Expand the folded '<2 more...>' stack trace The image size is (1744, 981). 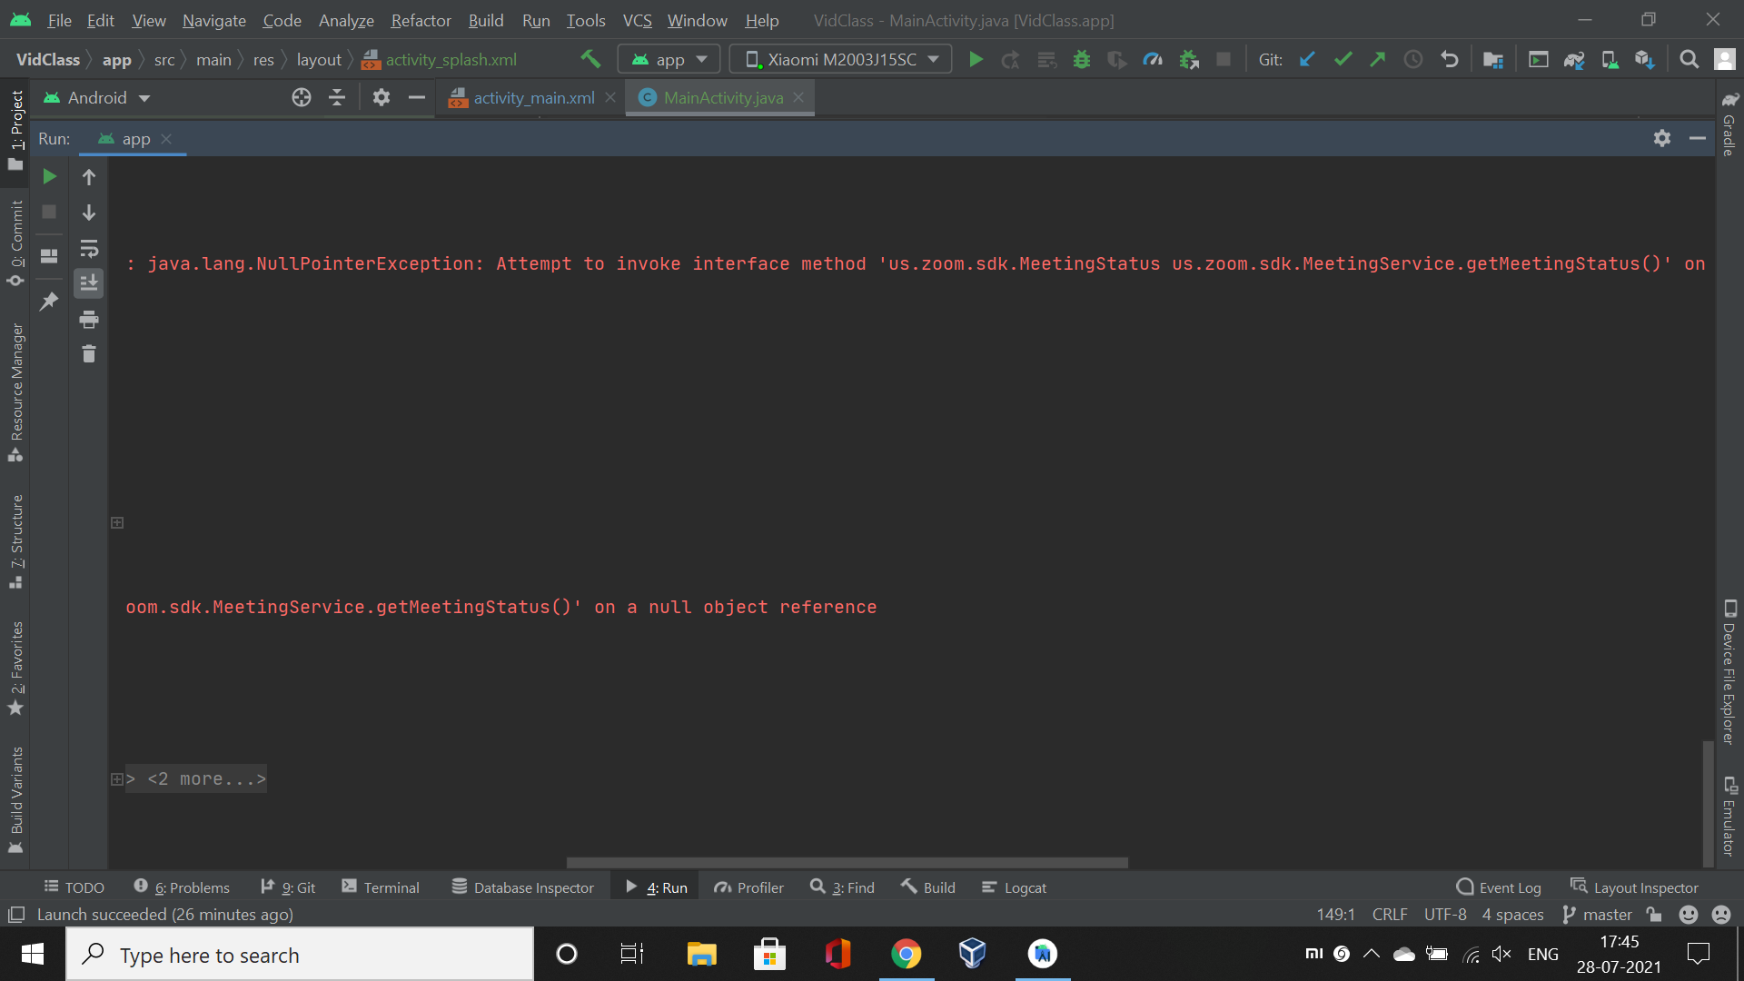coord(116,779)
